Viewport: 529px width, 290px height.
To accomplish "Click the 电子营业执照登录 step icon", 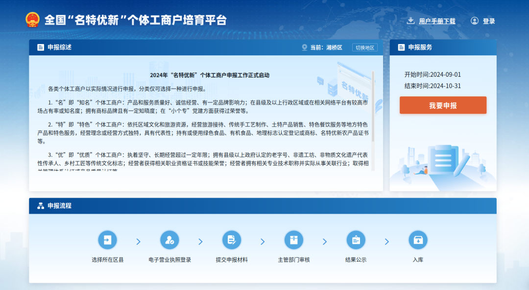I will click(169, 240).
